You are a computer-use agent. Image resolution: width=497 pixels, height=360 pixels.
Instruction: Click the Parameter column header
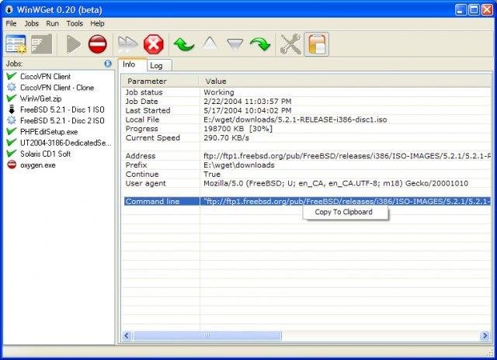(160, 81)
